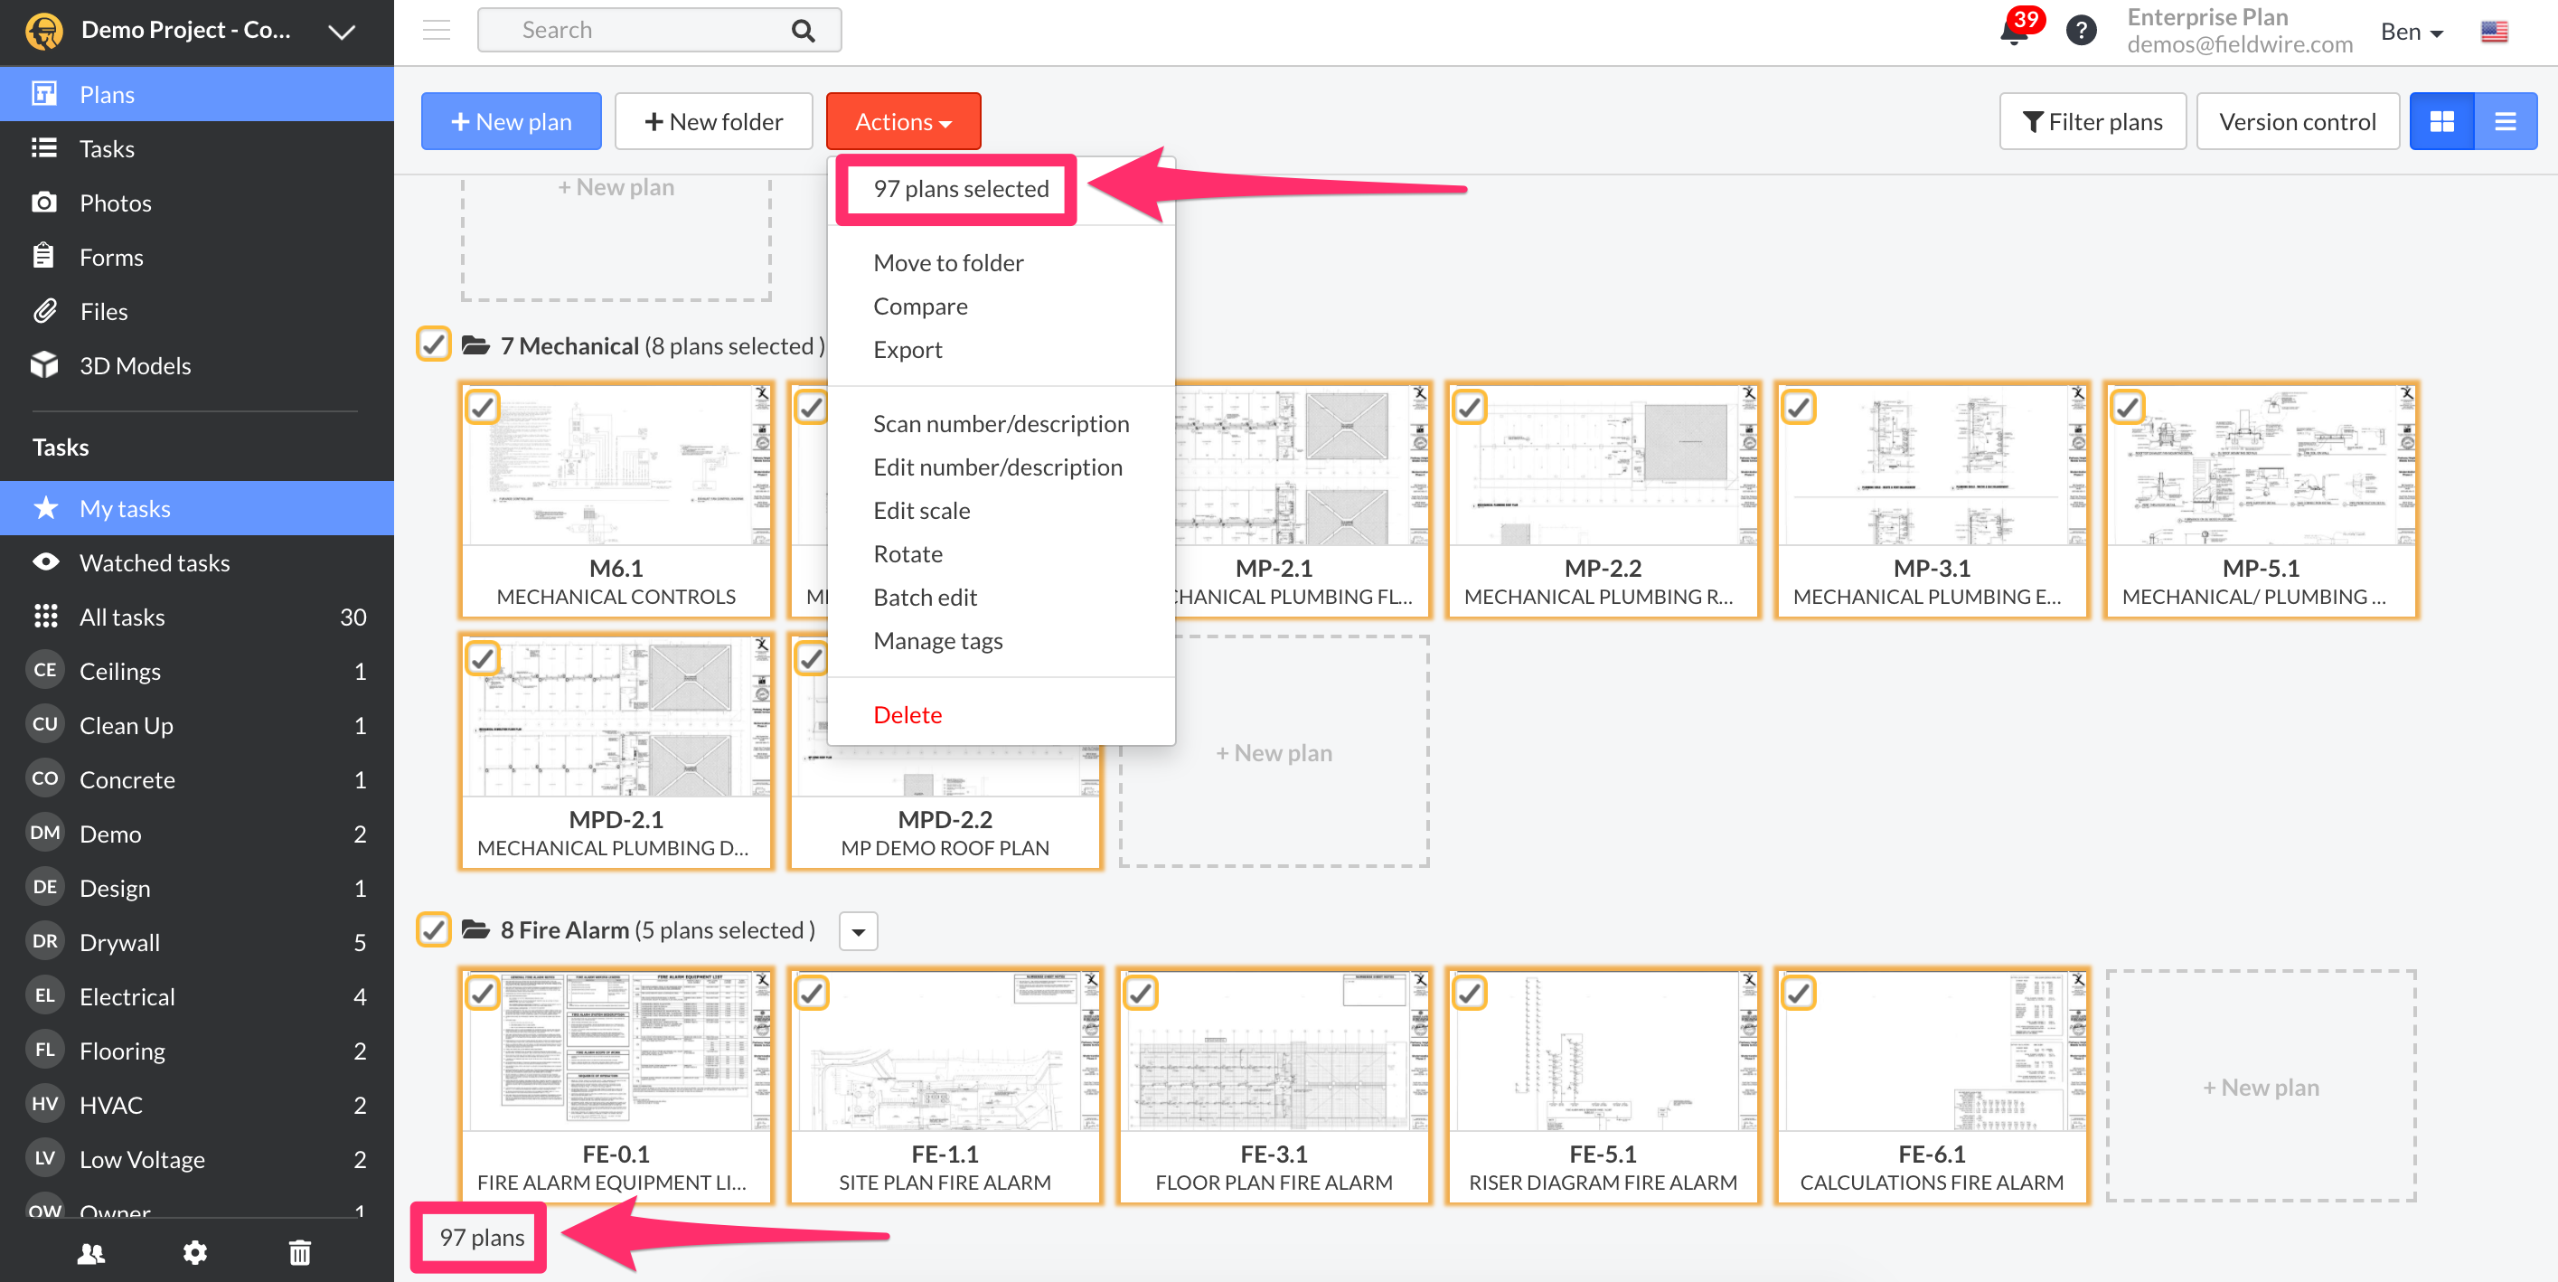The image size is (2558, 1282).
Task: Click the New folder button
Action: (x=713, y=121)
